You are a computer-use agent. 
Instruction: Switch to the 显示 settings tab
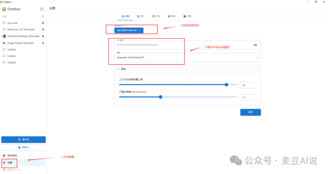coord(141,16)
